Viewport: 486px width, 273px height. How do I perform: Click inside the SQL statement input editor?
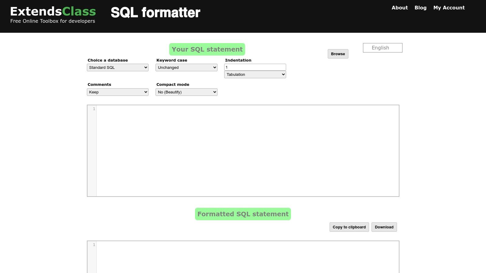pyautogui.click(x=243, y=150)
